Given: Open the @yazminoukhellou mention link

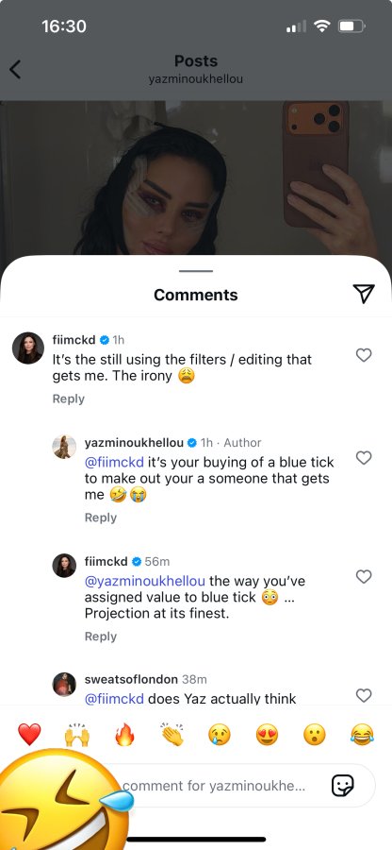Looking at the screenshot, I should click(145, 581).
